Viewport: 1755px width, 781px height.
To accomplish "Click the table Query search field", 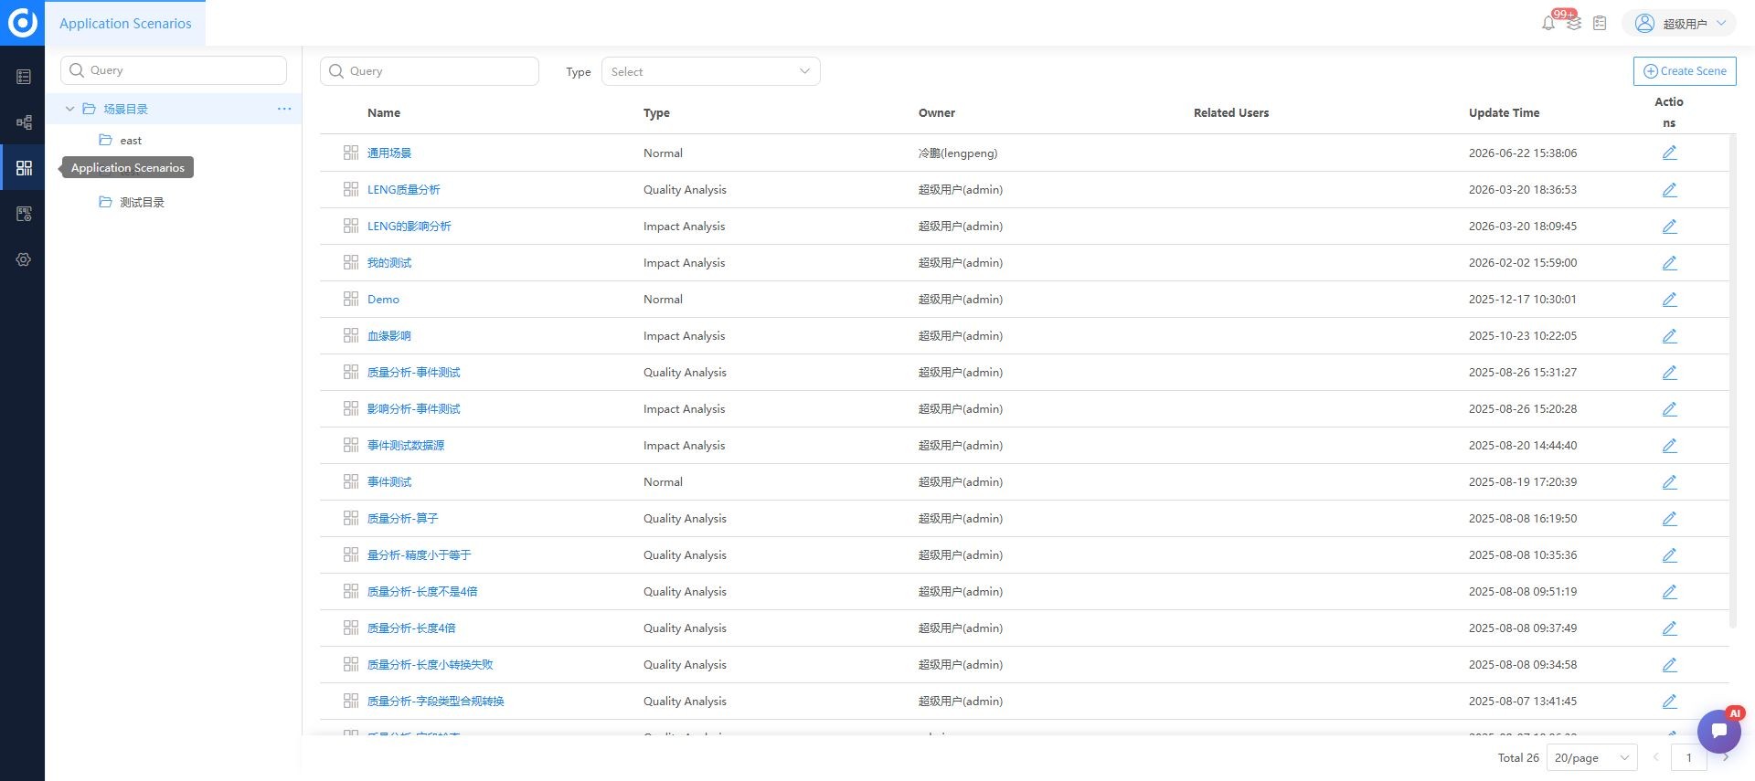I will [430, 71].
